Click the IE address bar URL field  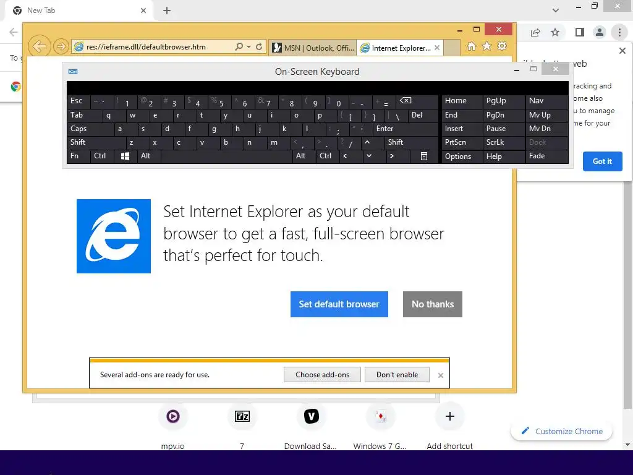153,47
